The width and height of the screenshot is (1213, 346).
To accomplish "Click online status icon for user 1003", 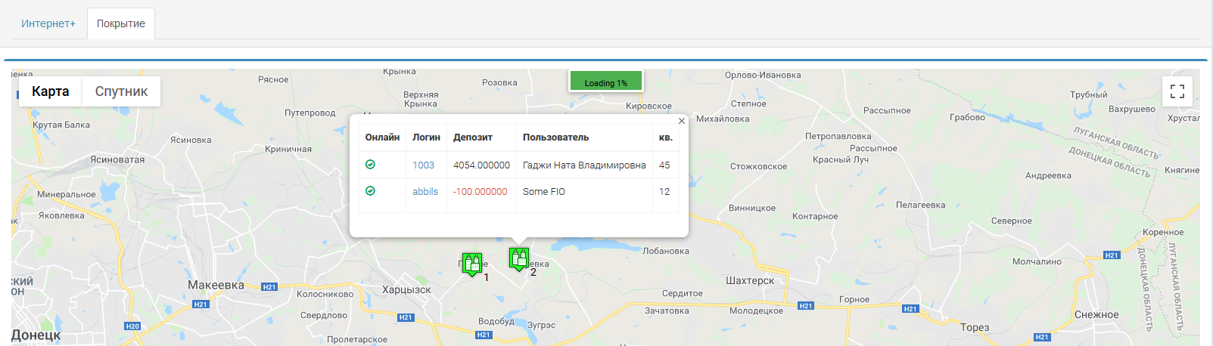I will 370,165.
